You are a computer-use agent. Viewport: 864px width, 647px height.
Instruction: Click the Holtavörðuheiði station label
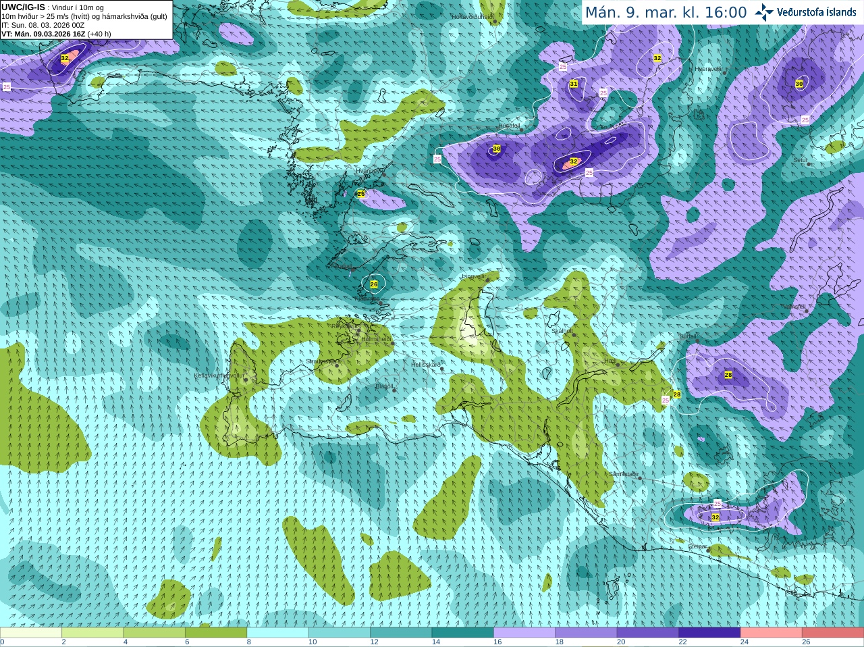473,16
